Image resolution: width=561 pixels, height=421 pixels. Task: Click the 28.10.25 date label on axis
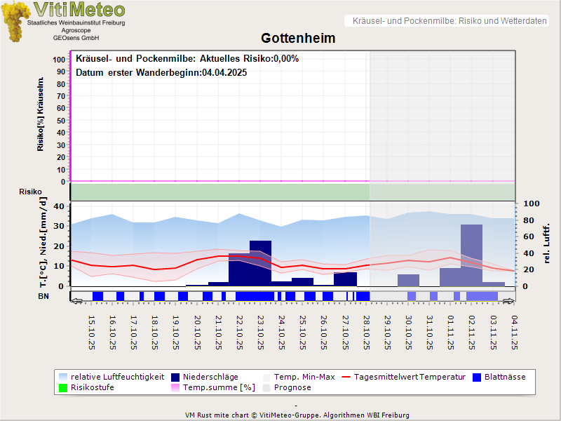(366, 334)
